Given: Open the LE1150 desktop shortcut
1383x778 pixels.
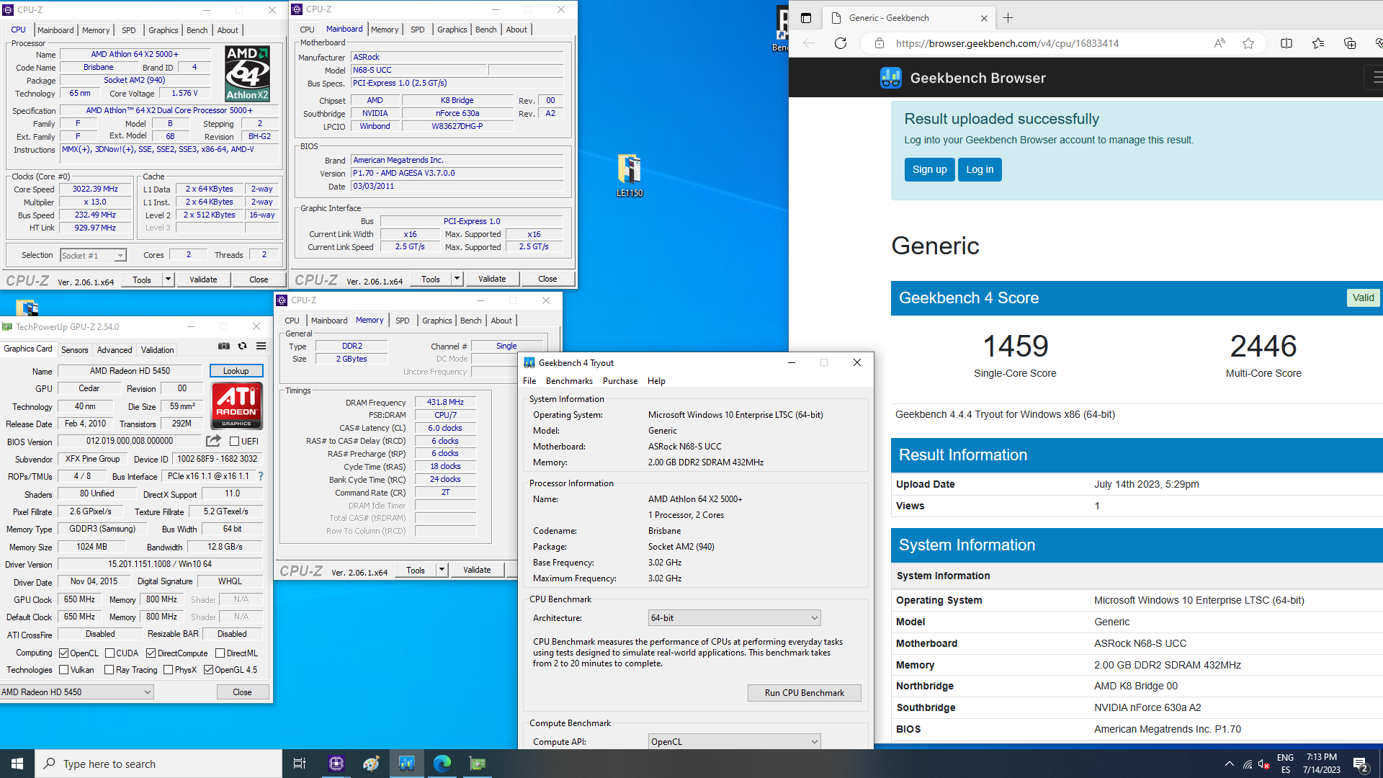Looking at the screenshot, I should [630, 176].
